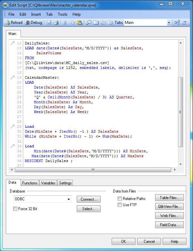Click the Add new tab icon

[96, 23]
